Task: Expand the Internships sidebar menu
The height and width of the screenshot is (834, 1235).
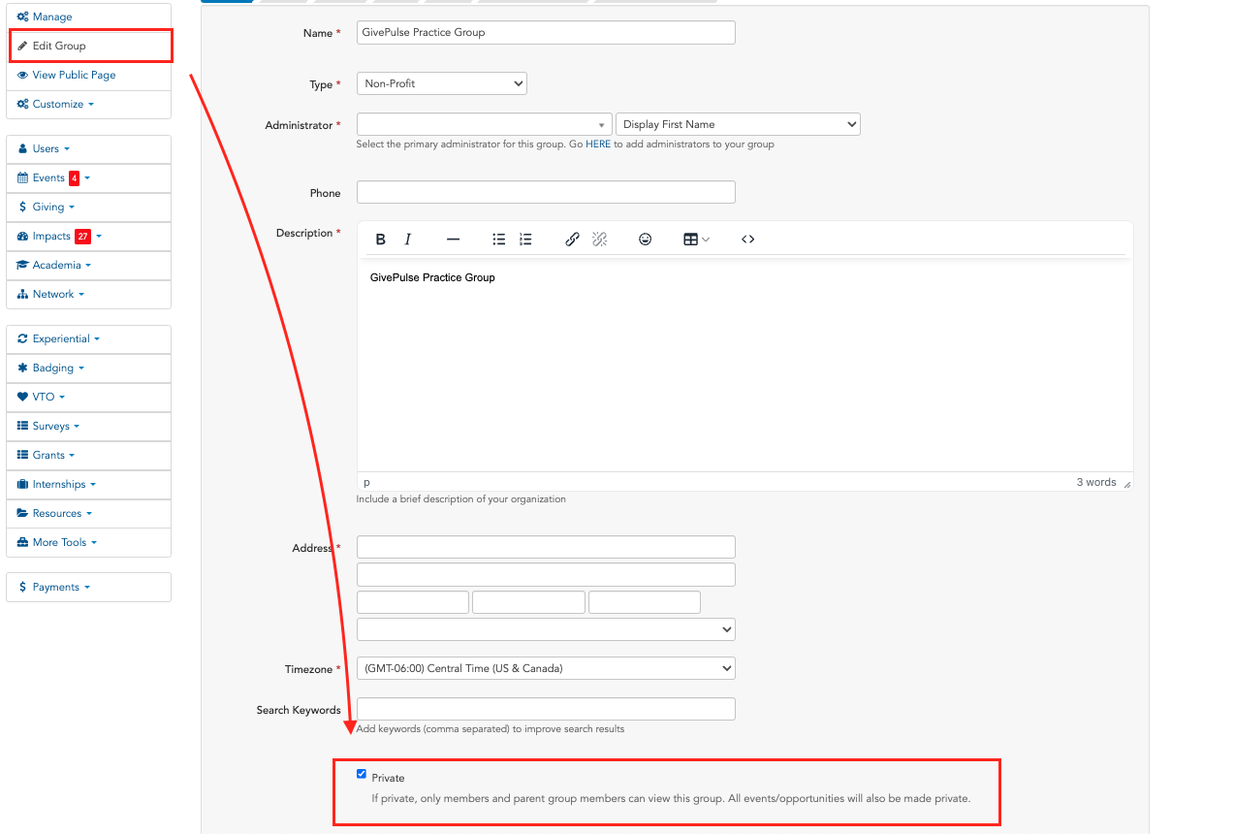Action: pyautogui.click(x=88, y=485)
